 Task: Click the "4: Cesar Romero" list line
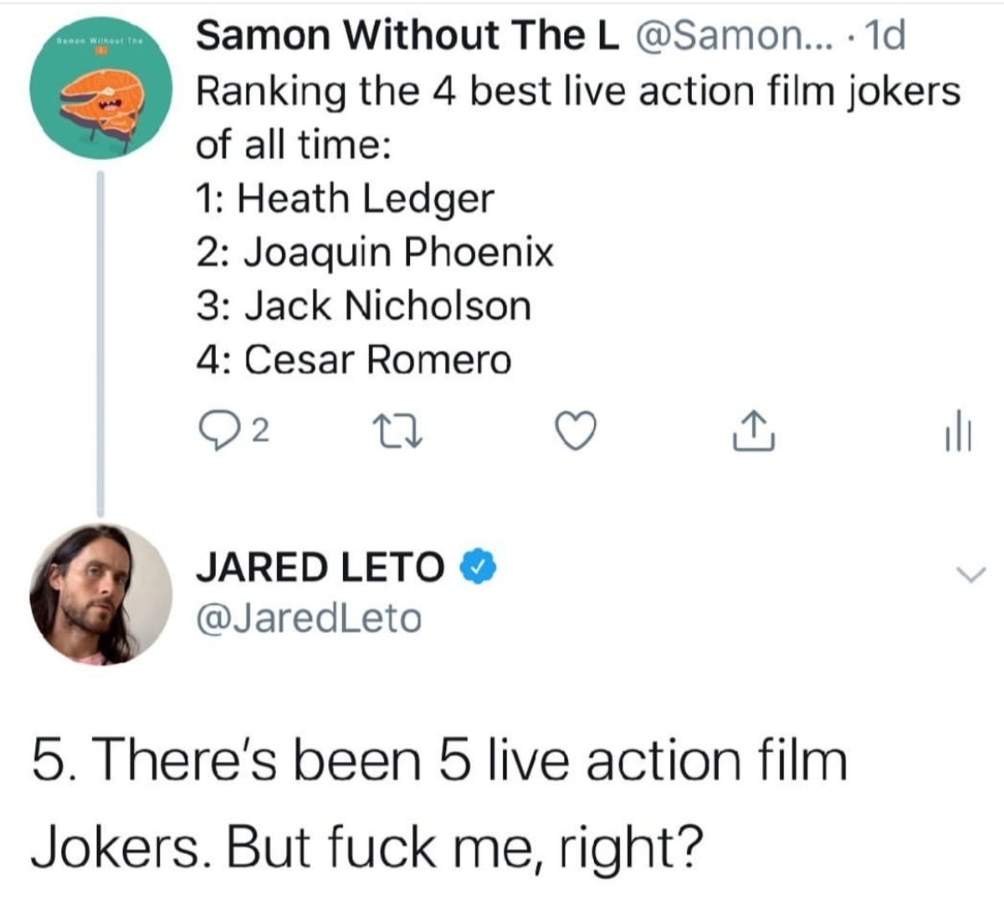353,359
